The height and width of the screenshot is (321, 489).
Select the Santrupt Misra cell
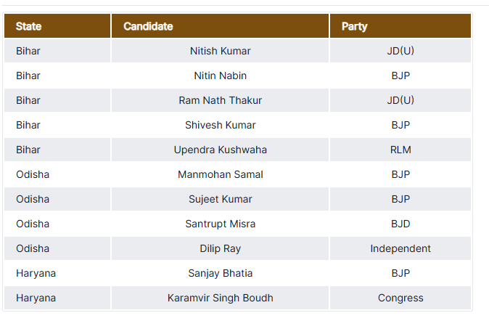click(220, 224)
